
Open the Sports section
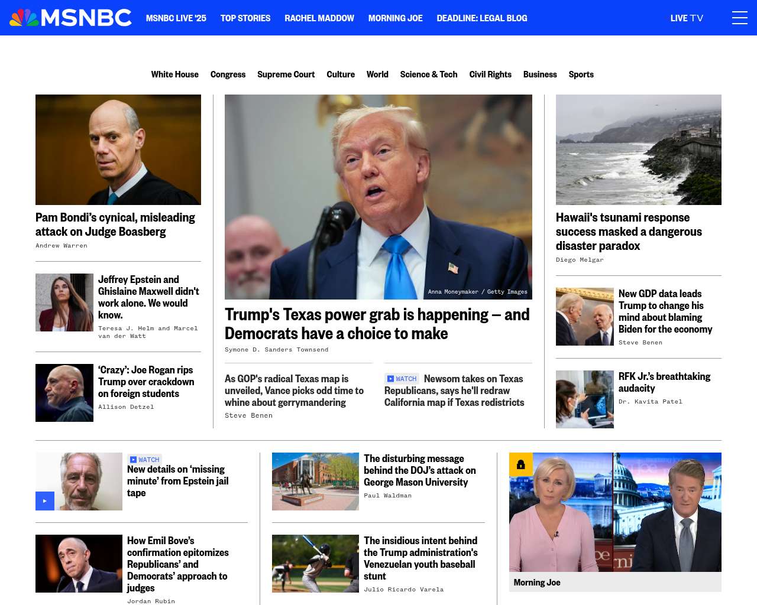coord(581,74)
